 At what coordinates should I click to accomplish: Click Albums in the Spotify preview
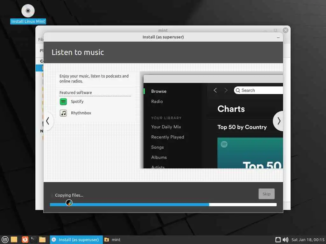159,157
